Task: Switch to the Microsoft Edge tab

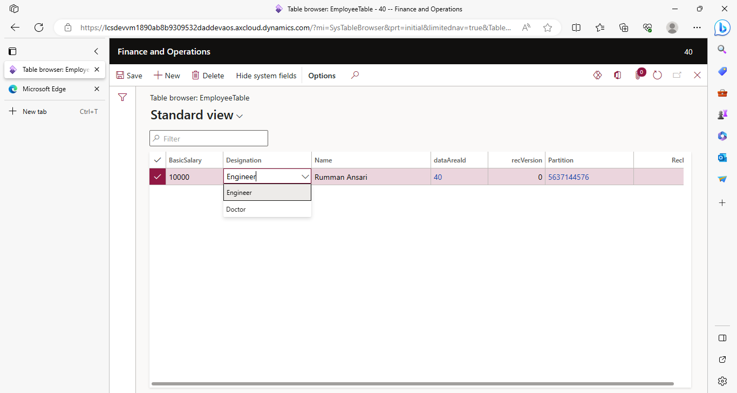Action: [44, 89]
